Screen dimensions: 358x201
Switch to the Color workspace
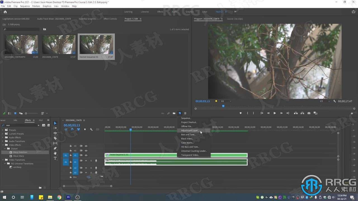coord(205,12)
